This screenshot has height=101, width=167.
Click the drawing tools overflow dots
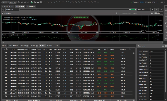[166, 39]
